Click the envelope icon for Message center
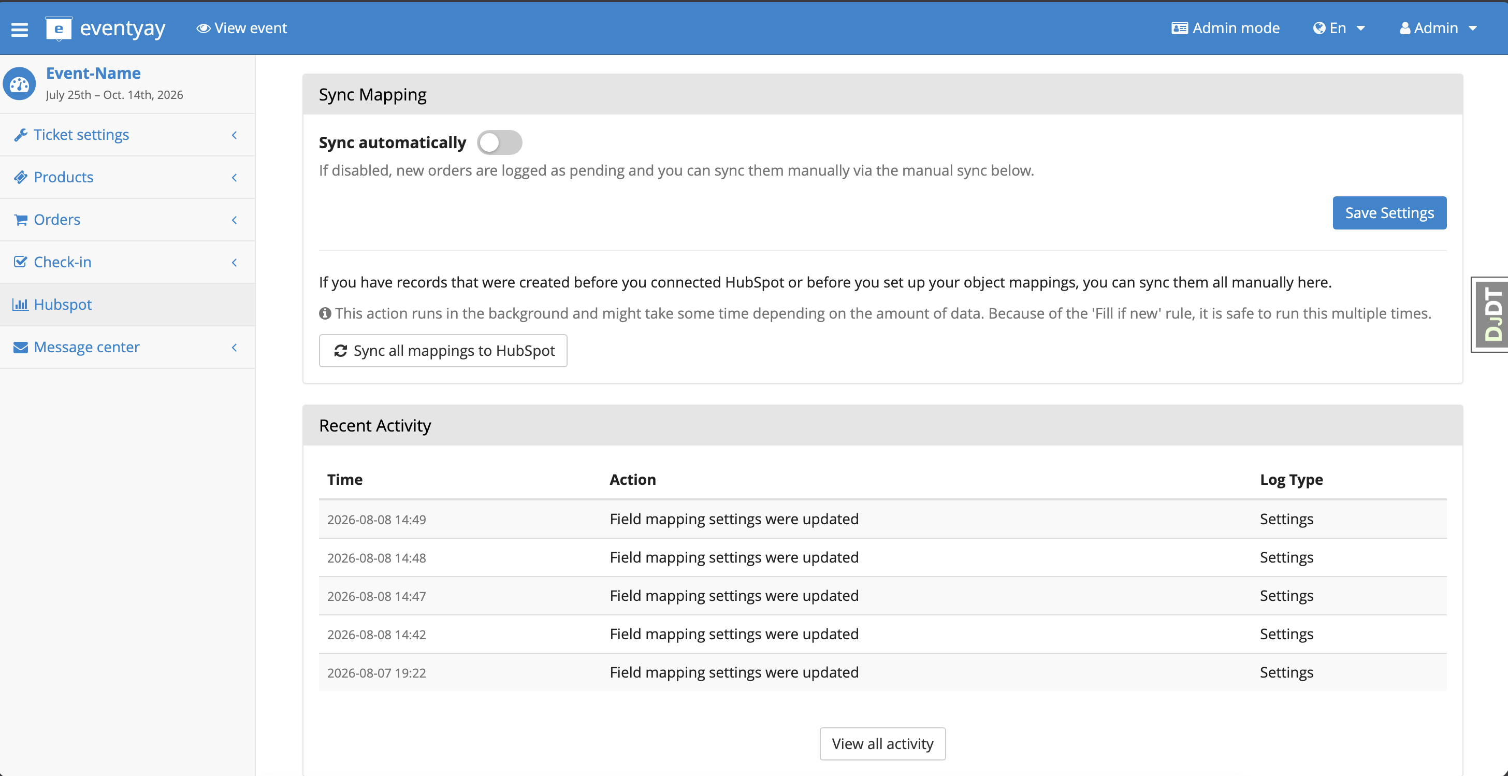The image size is (1508, 776). tap(21, 347)
